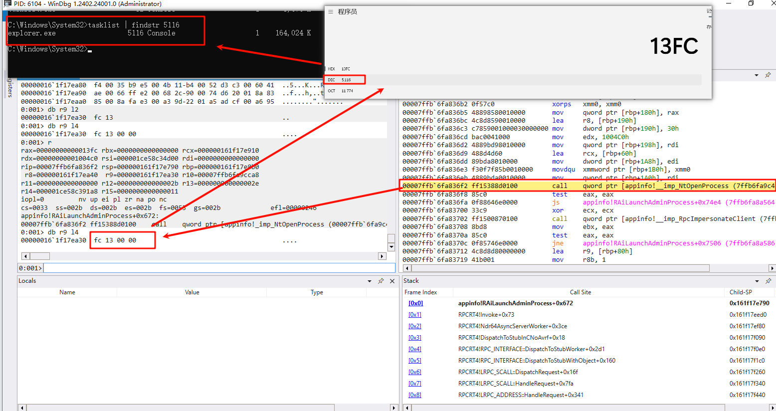Click the 'fc 13 00 00' memory dump bytes

coord(115,240)
